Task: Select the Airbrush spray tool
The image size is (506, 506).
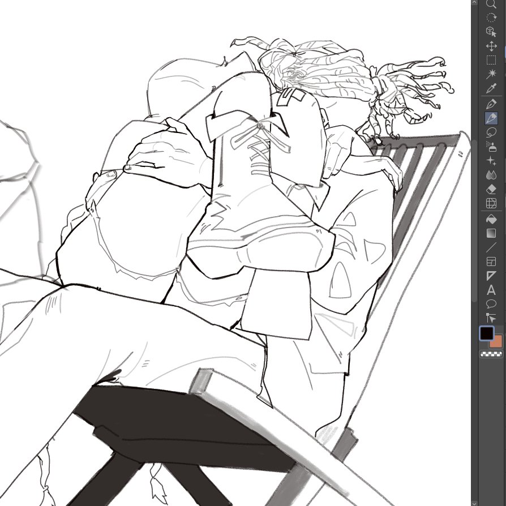Action: (491, 147)
